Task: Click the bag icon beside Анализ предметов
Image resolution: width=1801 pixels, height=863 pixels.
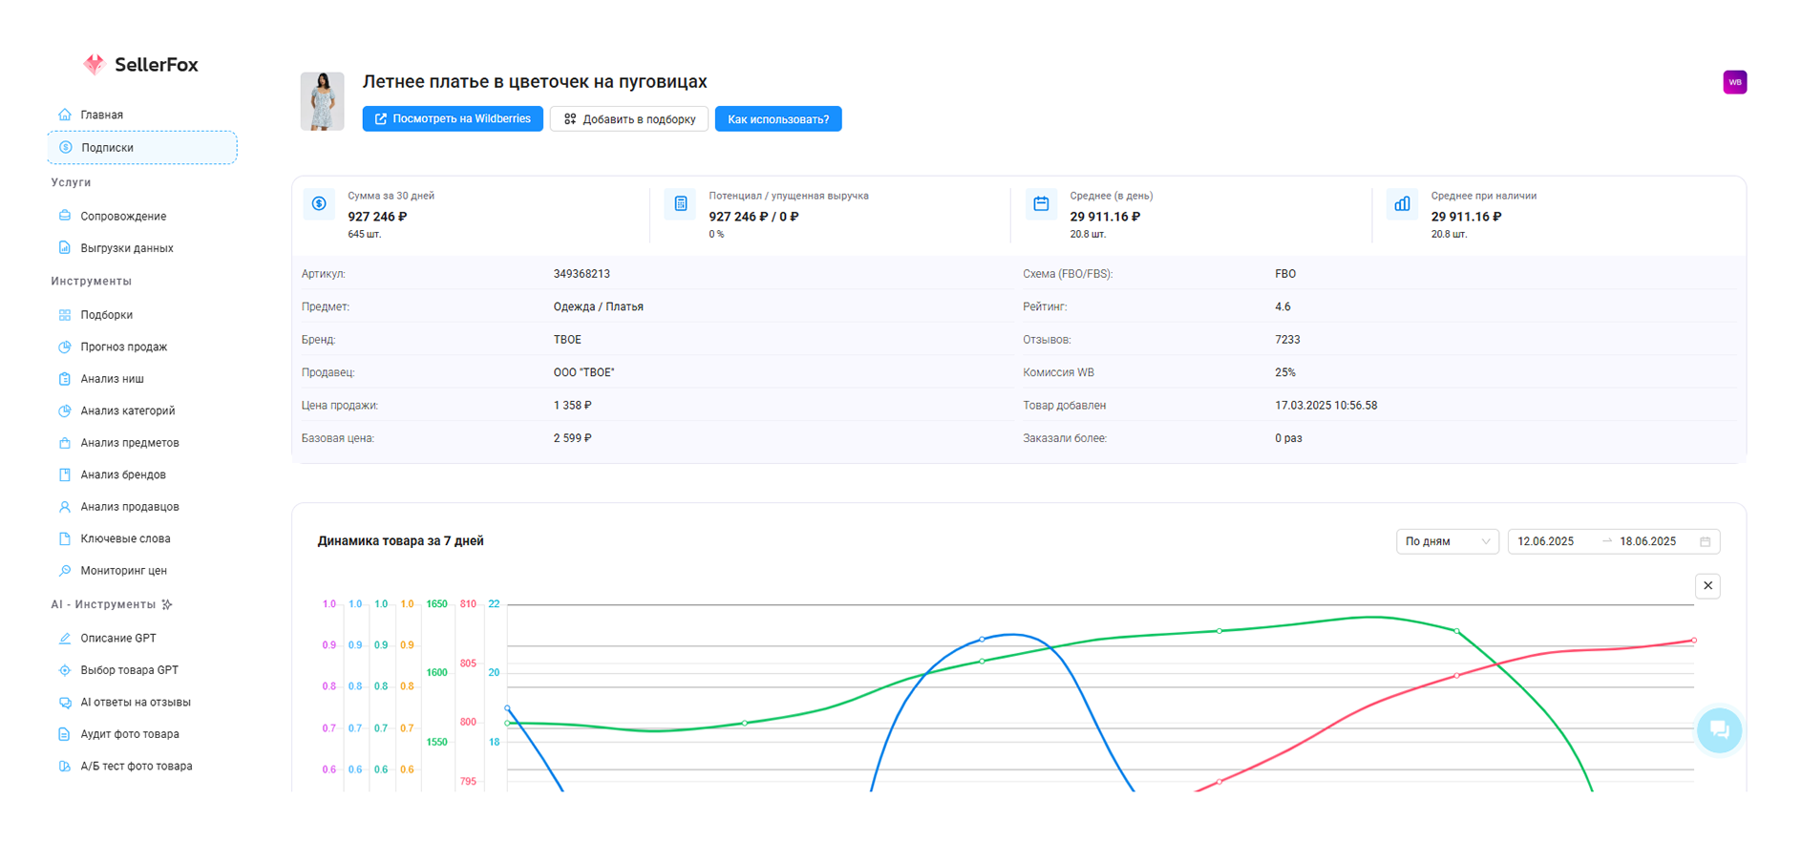Action: coord(65,442)
